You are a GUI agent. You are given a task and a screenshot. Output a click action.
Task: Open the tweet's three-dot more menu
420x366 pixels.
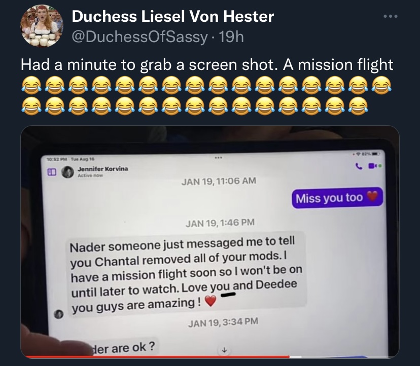click(390, 17)
